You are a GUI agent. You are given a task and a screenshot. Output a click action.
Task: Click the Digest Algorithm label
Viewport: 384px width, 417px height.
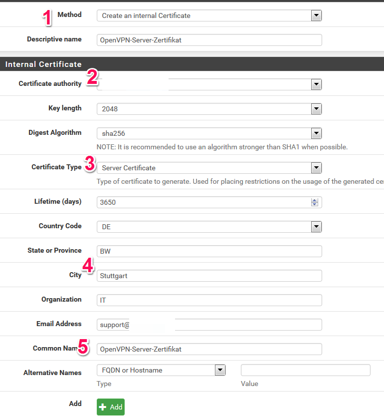coord(55,133)
